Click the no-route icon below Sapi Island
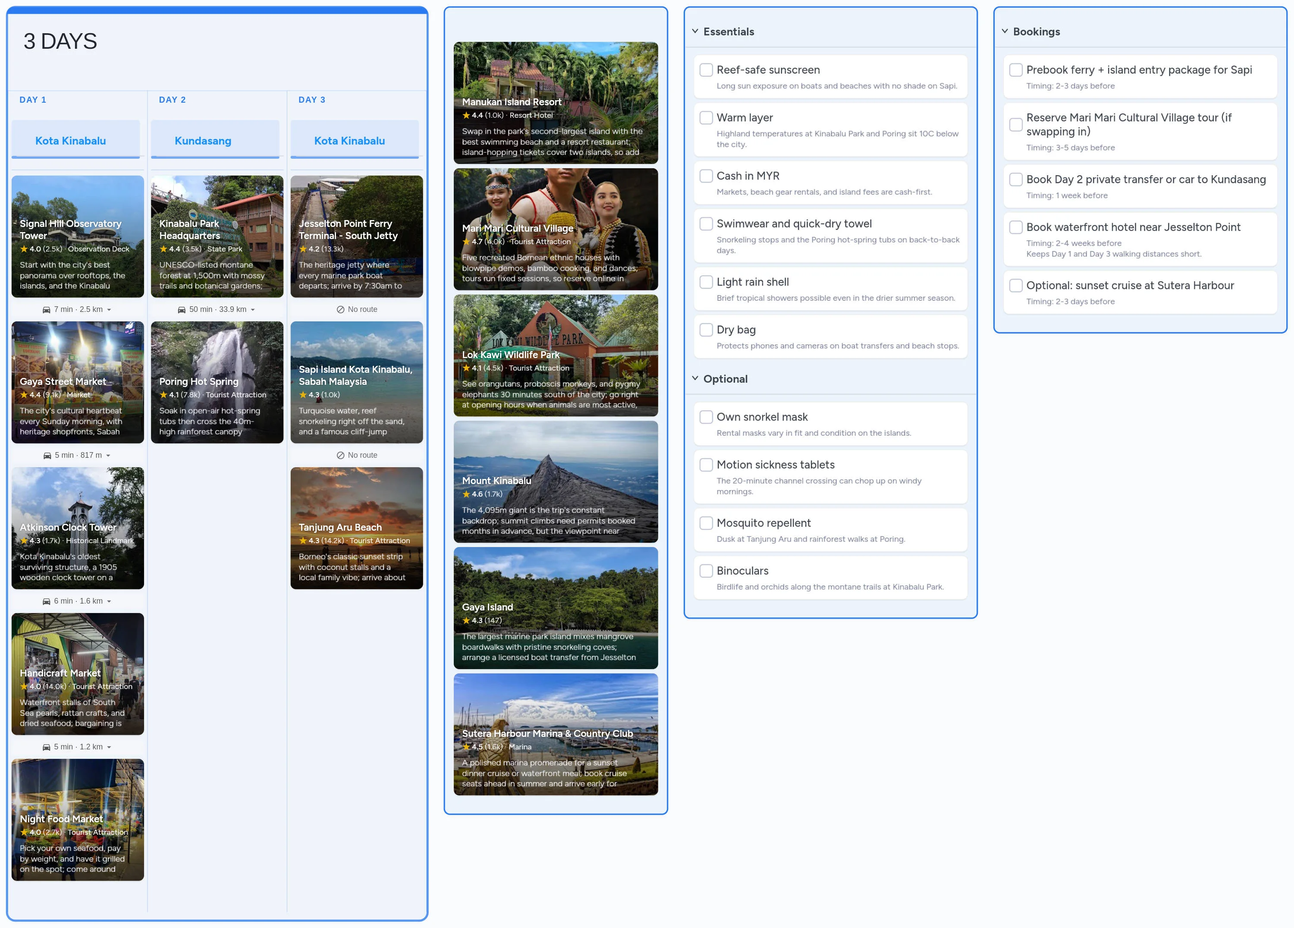 click(x=341, y=456)
